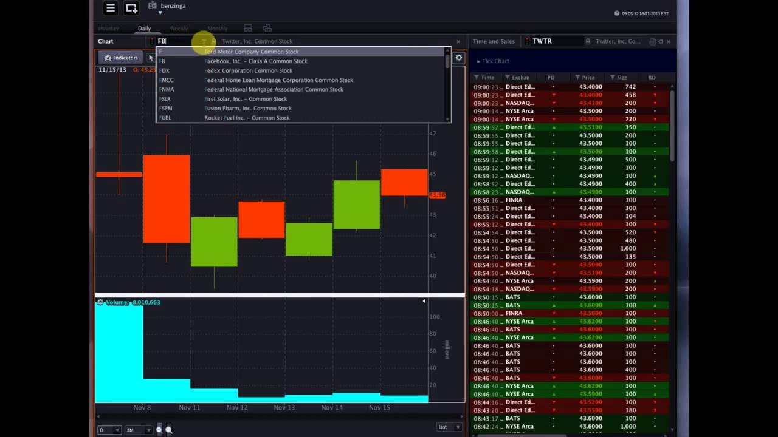Click the Volume 8,010,663 label

coord(133,302)
